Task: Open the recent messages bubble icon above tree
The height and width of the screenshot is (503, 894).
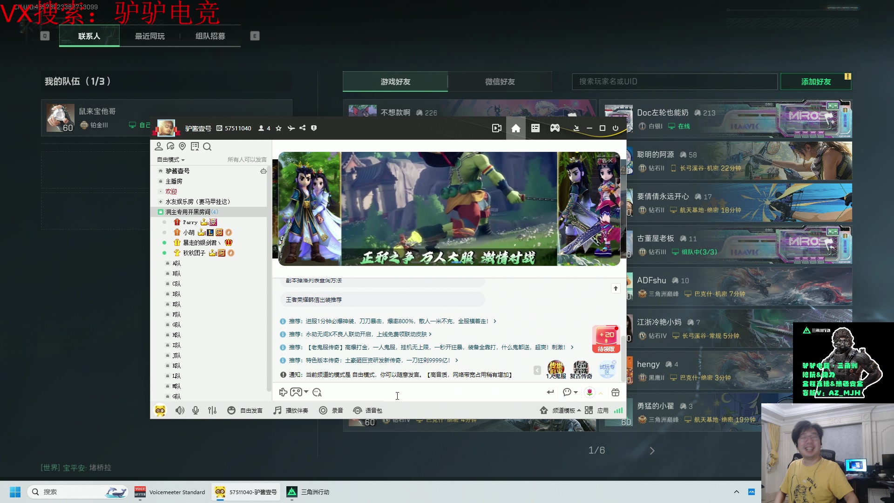Action: [x=170, y=146]
